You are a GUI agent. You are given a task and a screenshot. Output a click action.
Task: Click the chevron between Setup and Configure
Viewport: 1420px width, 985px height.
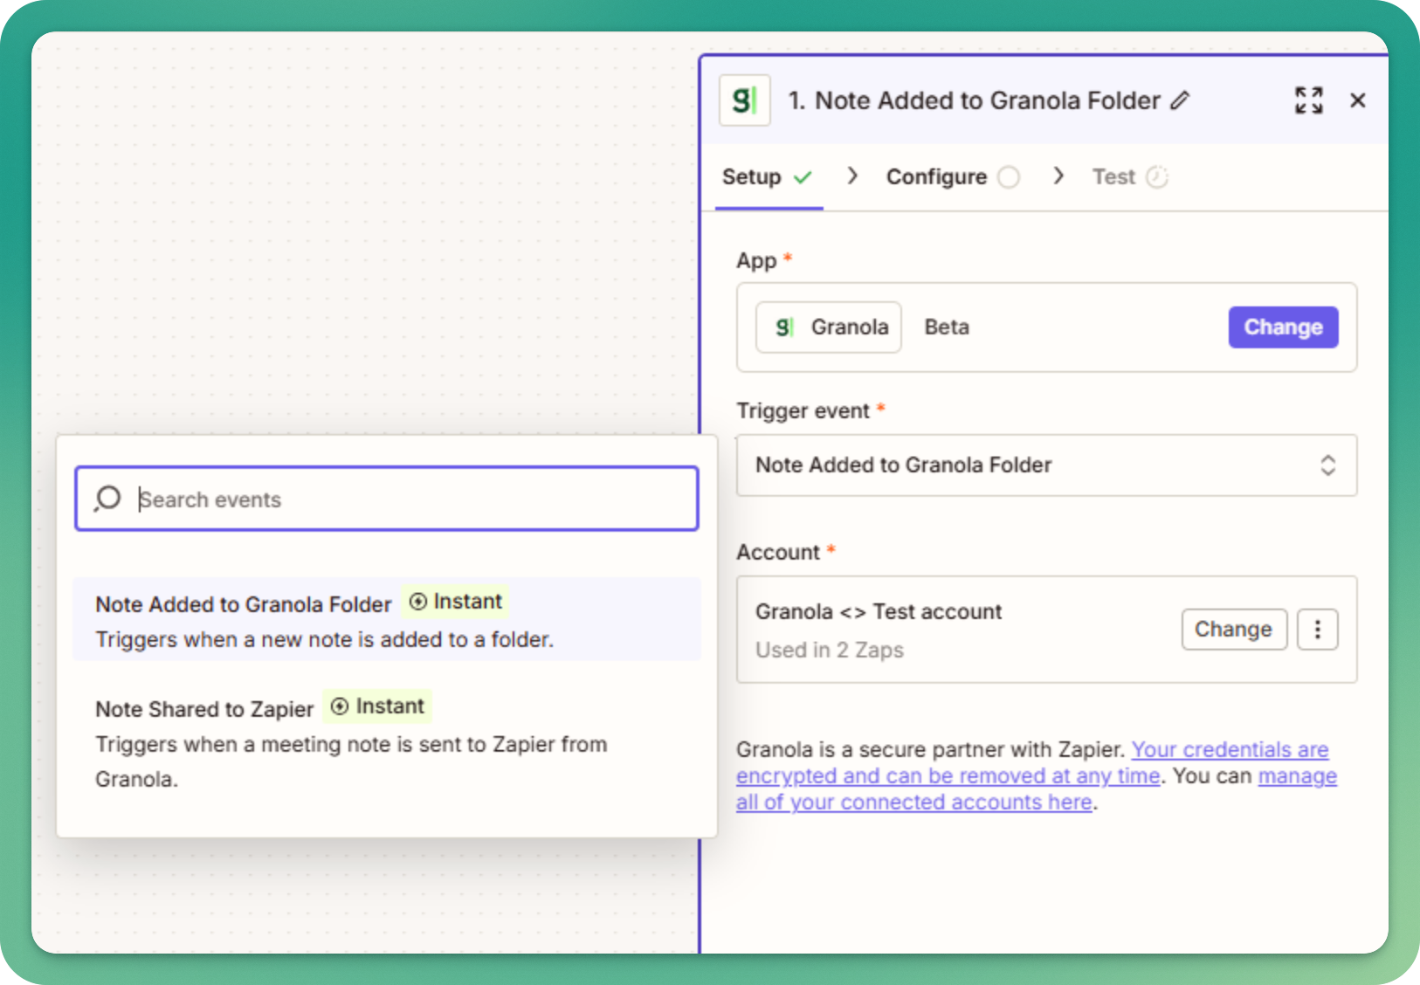point(852,176)
